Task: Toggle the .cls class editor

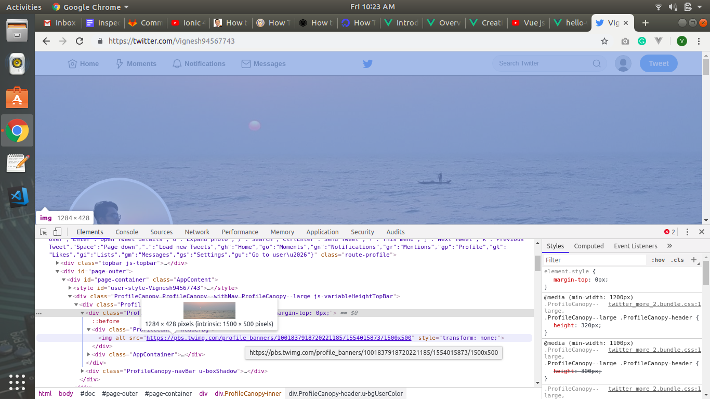Action: click(677, 260)
